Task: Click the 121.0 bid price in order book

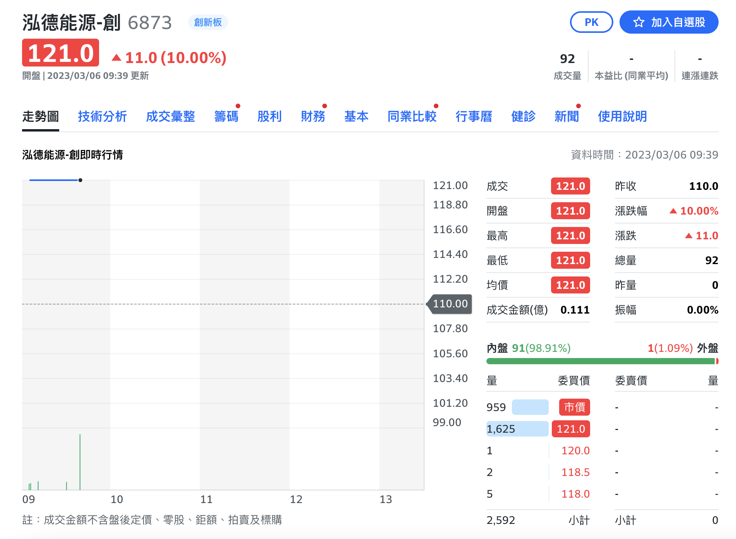Action: coord(571,429)
